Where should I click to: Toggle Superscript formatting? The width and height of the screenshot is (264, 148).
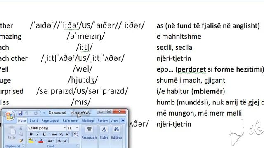coord(68,134)
